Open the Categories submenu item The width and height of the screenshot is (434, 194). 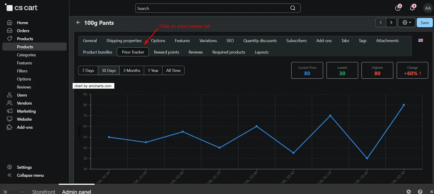tap(26, 55)
